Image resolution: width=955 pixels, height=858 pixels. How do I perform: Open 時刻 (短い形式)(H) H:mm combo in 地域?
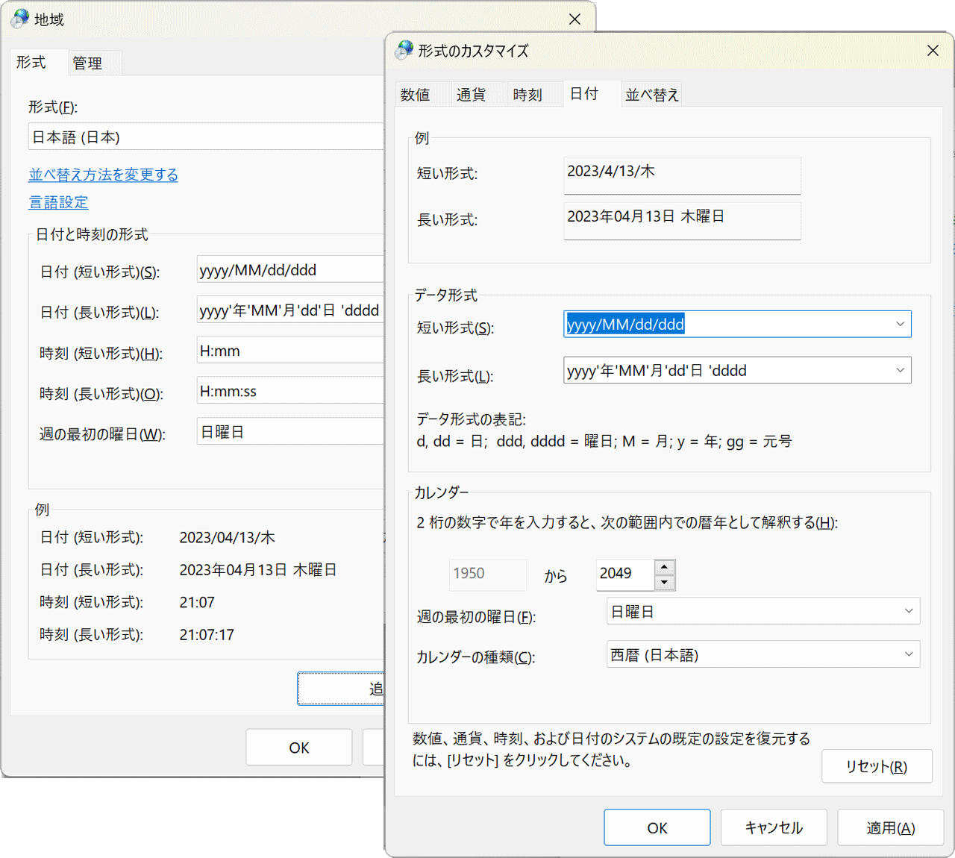(x=291, y=351)
